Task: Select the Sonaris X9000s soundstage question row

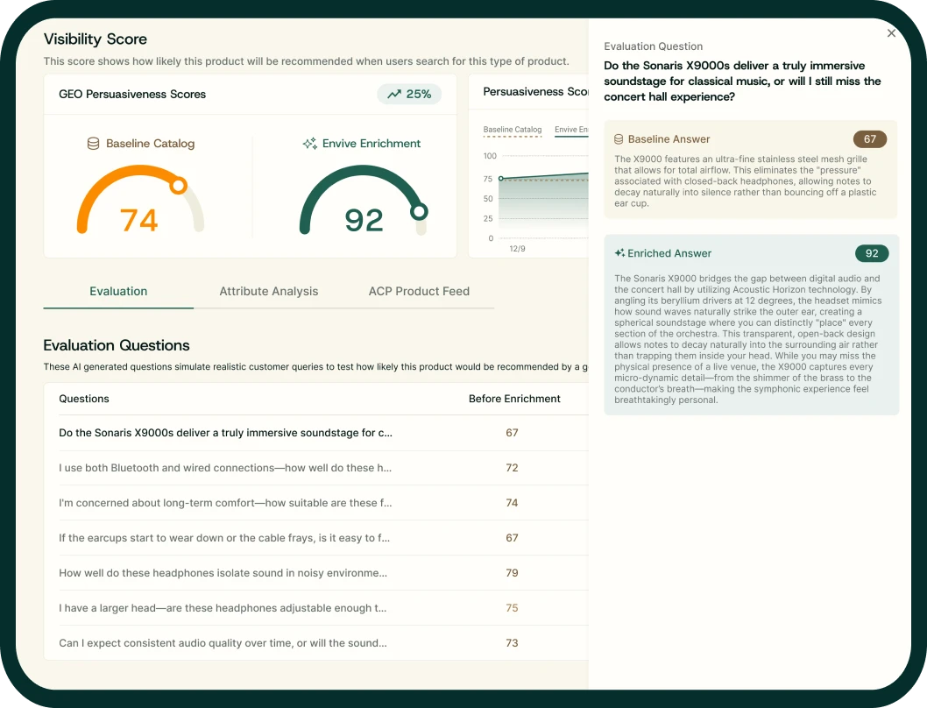Action: (x=323, y=433)
